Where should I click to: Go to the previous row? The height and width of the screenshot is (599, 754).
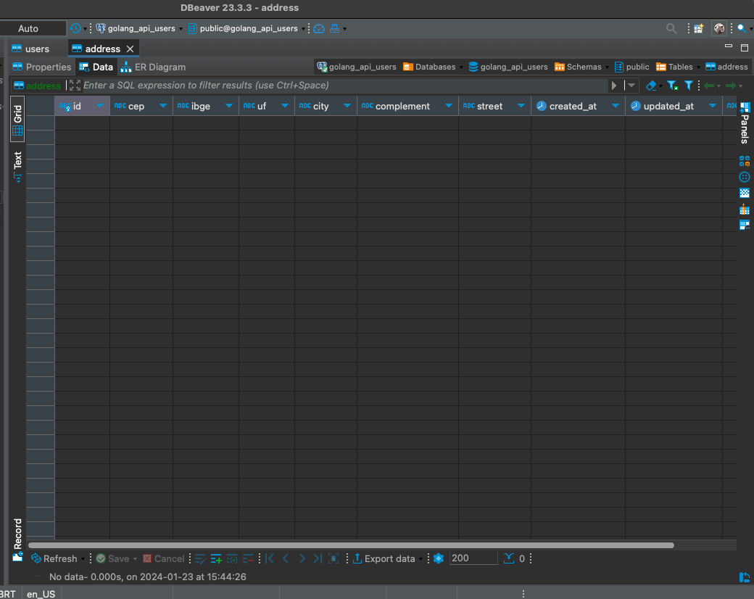tap(286, 558)
